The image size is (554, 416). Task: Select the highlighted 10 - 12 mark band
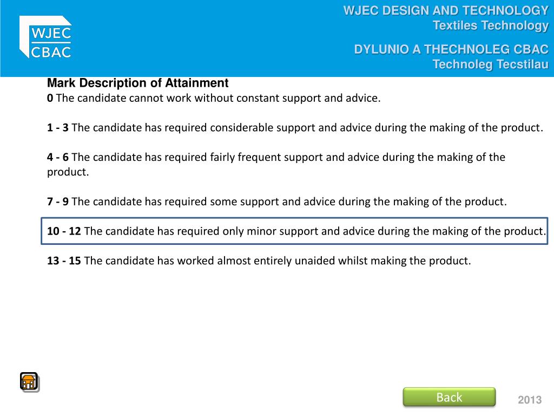coord(294,231)
